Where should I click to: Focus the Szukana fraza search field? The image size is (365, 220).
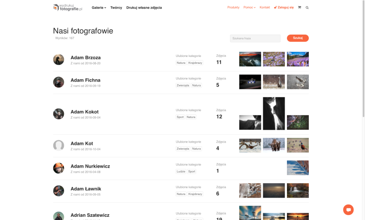[255, 38]
